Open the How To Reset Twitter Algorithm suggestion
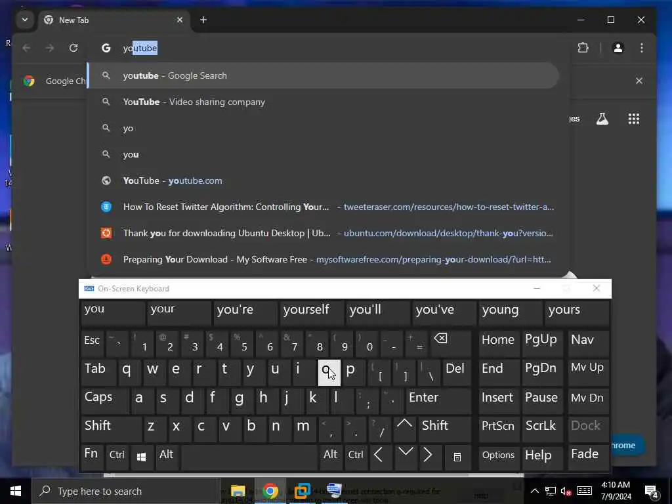 coord(324,207)
